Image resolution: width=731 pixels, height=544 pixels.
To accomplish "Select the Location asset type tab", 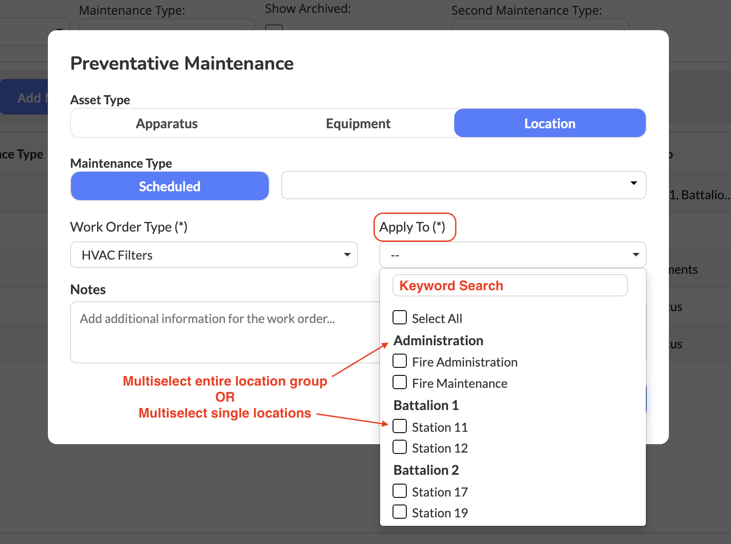I will pyautogui.click(x=550, y=123).
